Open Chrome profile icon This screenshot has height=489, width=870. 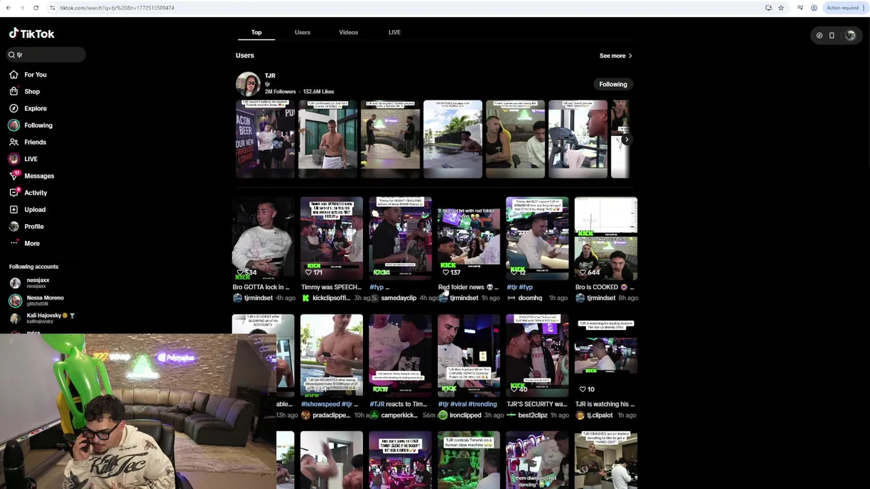pyautogui.click(x=814, y=7)
